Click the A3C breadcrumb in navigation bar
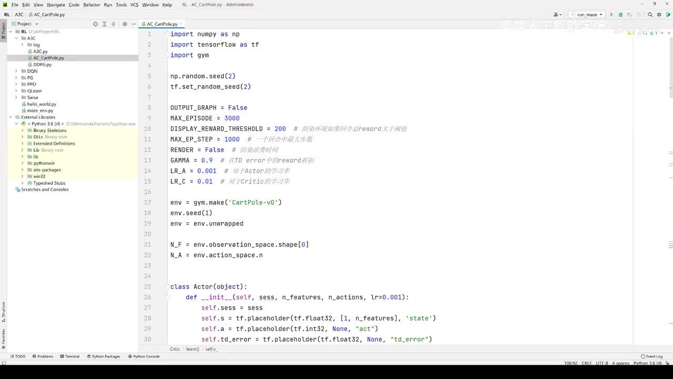 coord(19,15)
